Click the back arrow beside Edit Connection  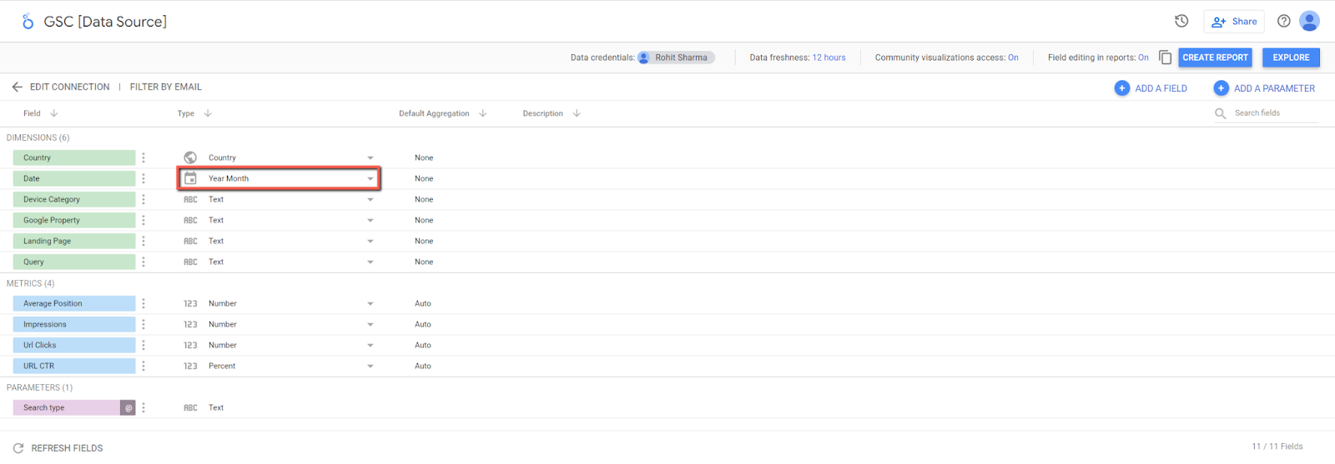click(x=17, y=87)
